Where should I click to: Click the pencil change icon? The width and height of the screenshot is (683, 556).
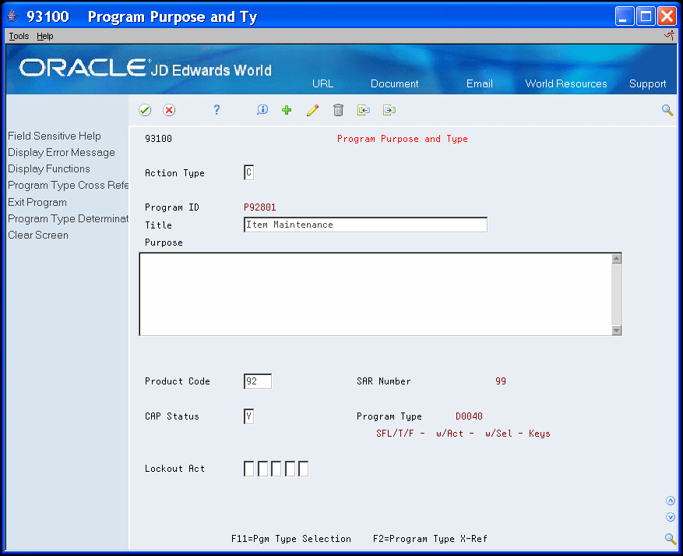(312, 110)
